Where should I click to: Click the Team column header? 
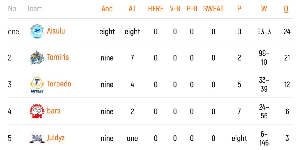(35, 8)
